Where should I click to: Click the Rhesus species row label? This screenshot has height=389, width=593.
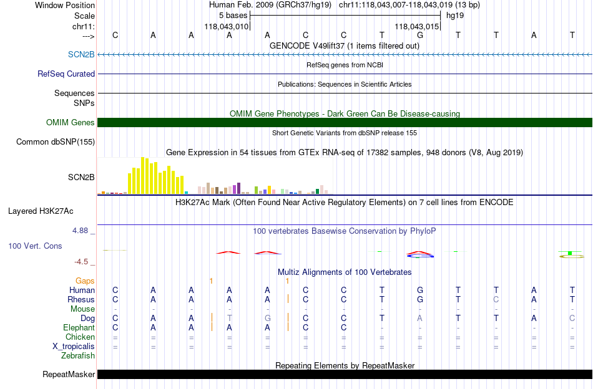pyautogui.click(x=81, y=299)
